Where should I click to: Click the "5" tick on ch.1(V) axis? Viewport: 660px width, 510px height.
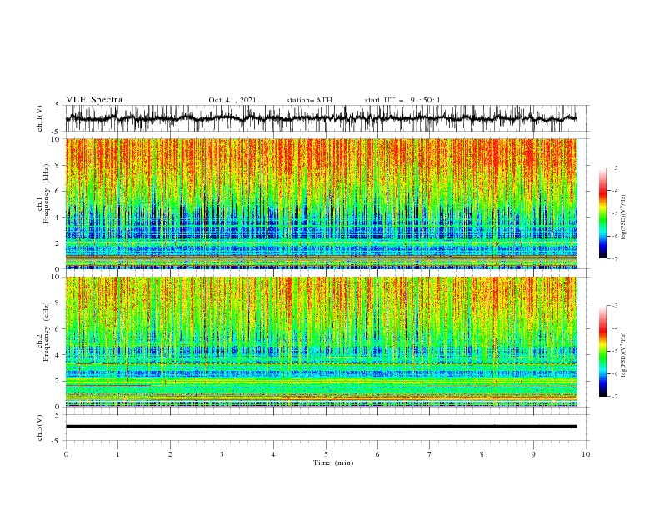[57, 106]
